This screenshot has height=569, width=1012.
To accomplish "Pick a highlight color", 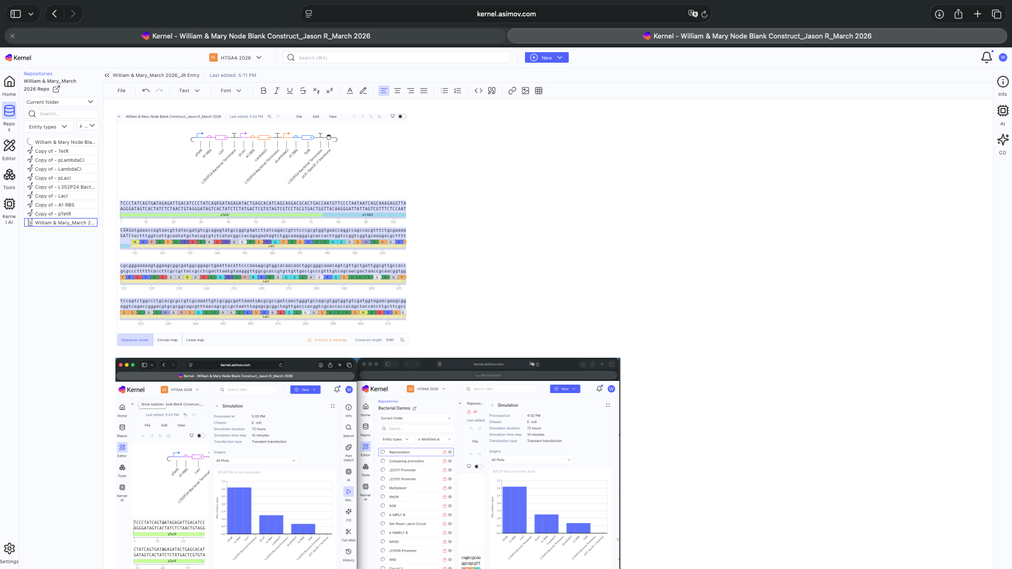I will pyautogui.click(x=363, y=91).
